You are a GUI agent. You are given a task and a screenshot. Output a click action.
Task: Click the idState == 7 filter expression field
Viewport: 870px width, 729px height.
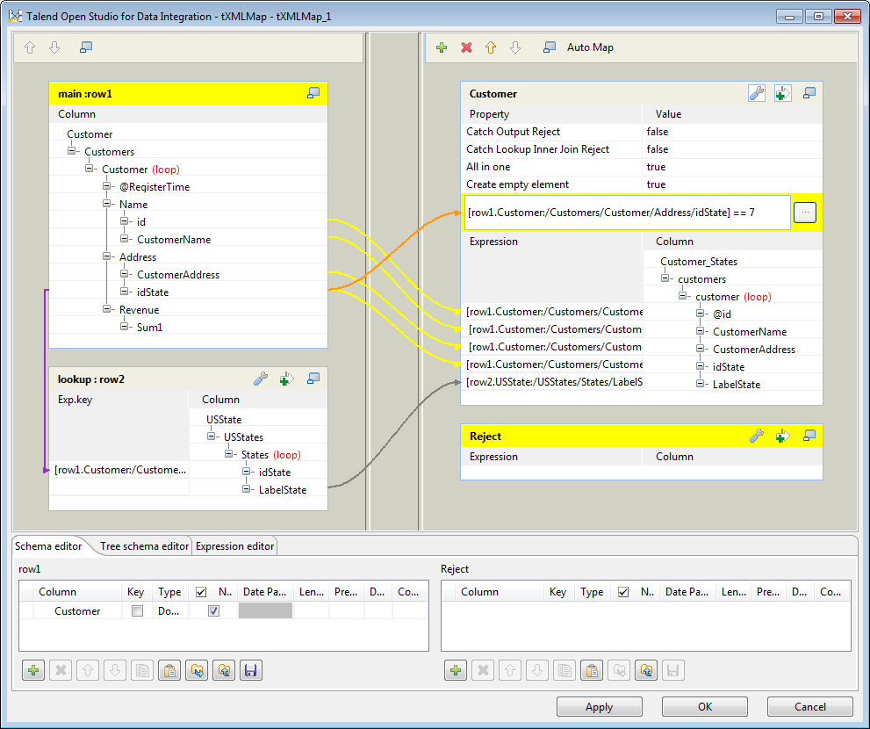(x=627, y=213)
